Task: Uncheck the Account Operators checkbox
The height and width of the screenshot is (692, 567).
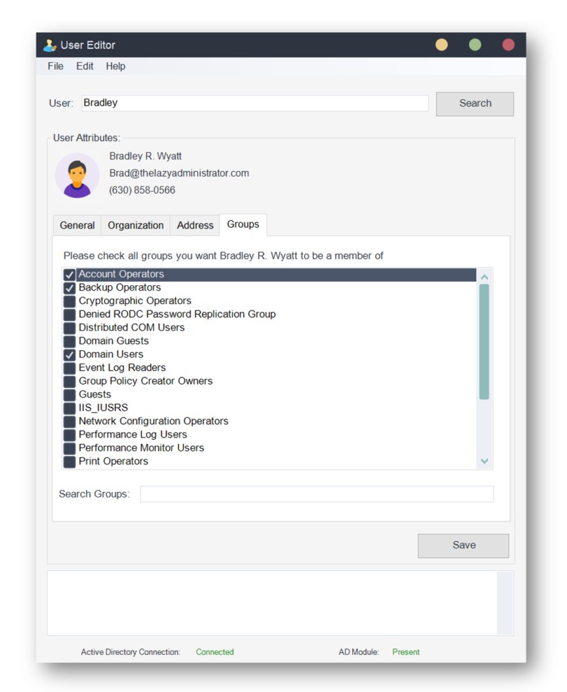Action: click(x=70, y=274)
